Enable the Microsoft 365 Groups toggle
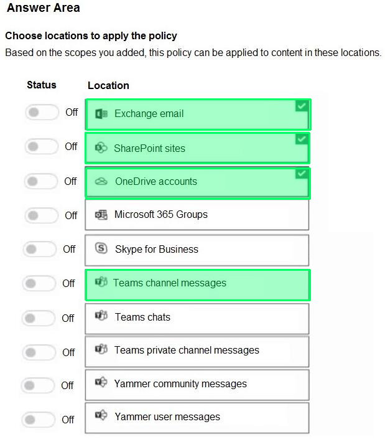 pyautogui.click(x=42, y=215)
